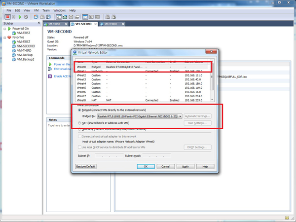The image size is (296, 222).
Task: Click the Power on this VM green arrow icon
Action: click(x=50, y=64)
